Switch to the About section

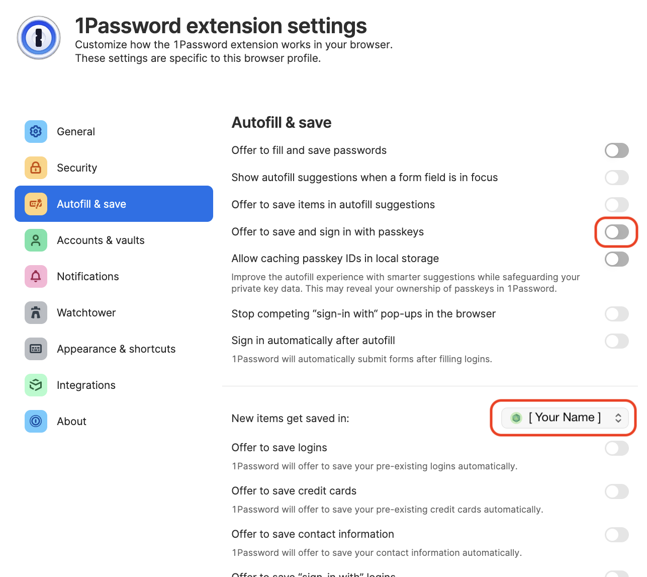[x=36, y=421]
